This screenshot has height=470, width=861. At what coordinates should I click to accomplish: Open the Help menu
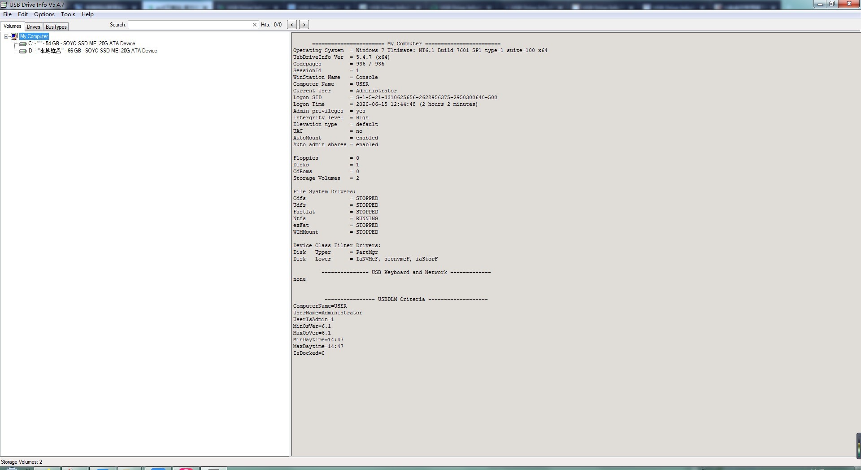(87, 14)
